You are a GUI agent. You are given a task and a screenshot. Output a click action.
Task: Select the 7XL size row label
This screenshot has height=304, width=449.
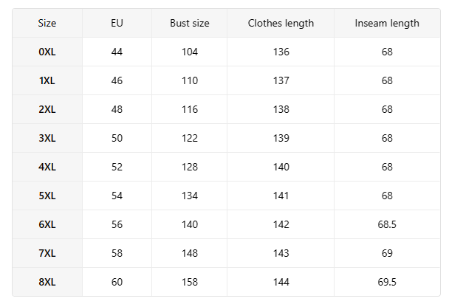click(x=47, y=253)
